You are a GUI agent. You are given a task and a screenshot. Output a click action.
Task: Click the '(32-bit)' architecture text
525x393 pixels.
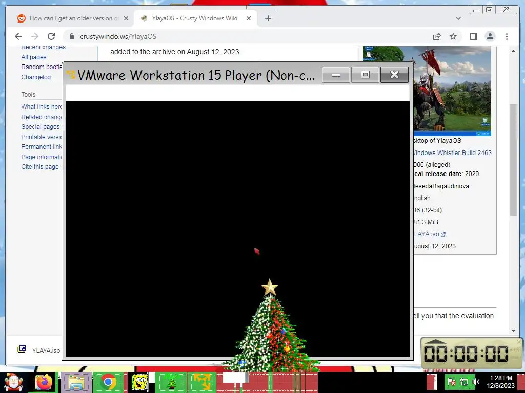click(432, 210)
